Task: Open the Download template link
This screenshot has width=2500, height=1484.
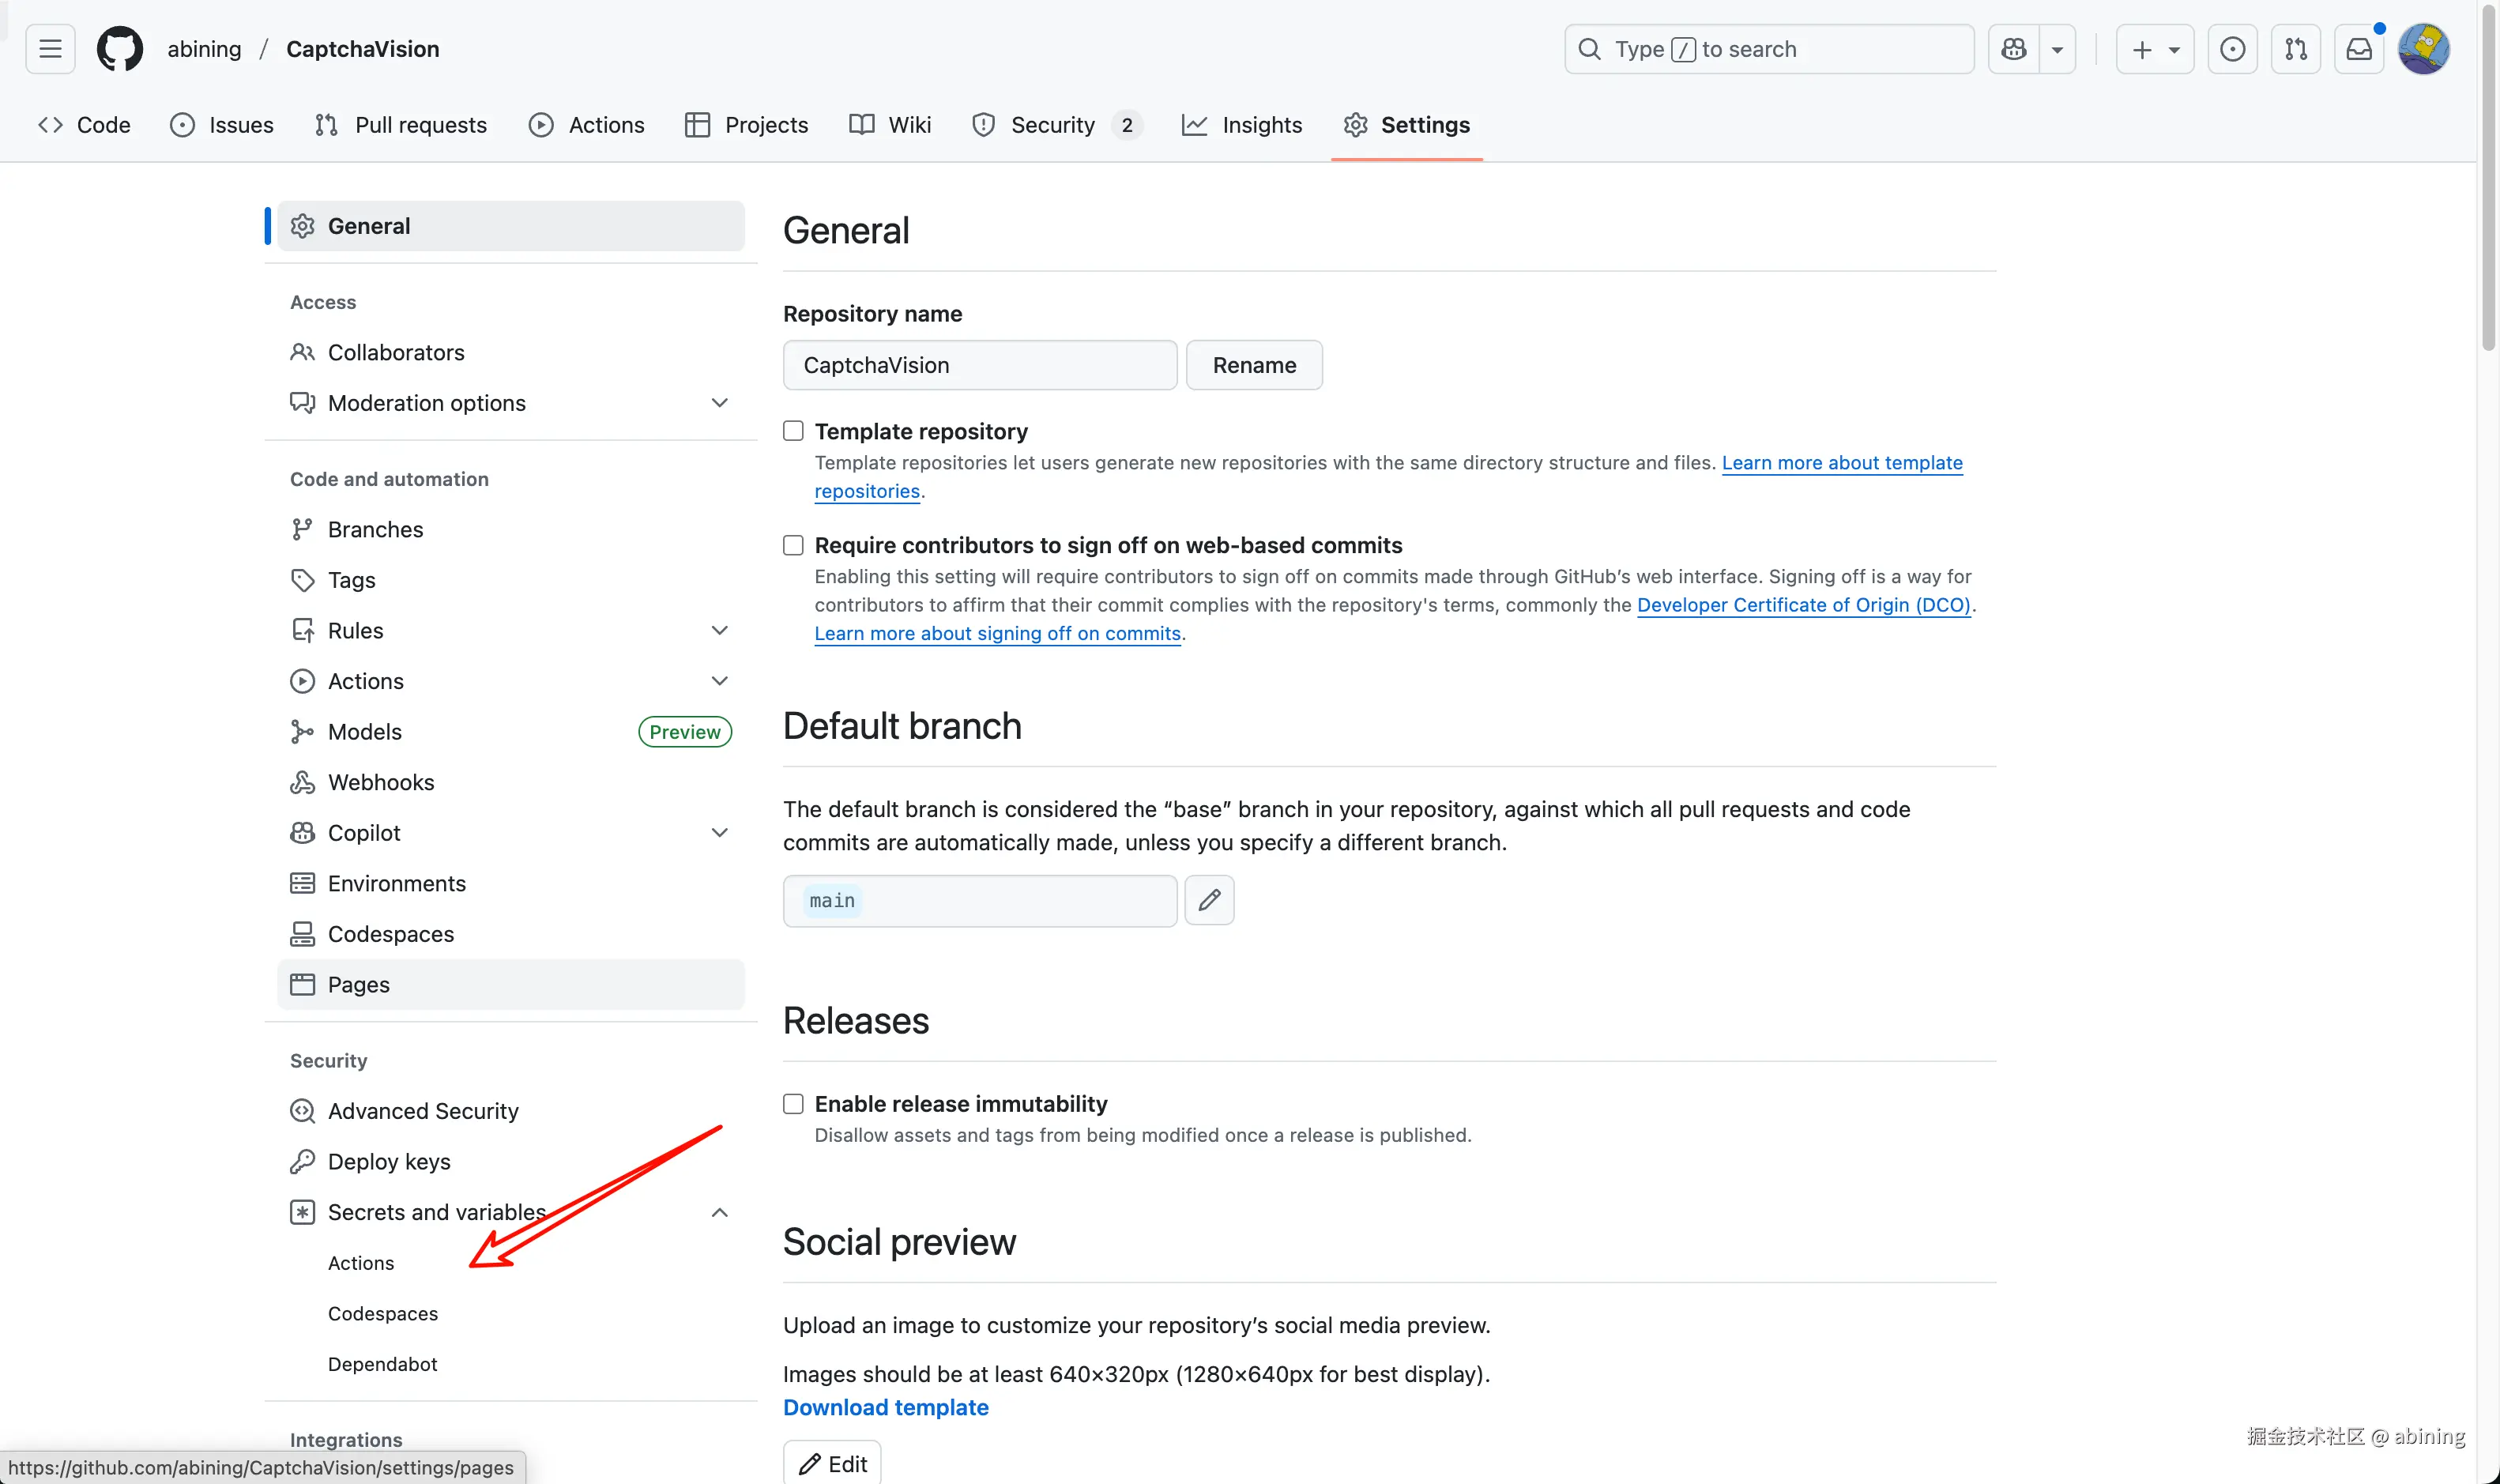Action: point(885,1407)
